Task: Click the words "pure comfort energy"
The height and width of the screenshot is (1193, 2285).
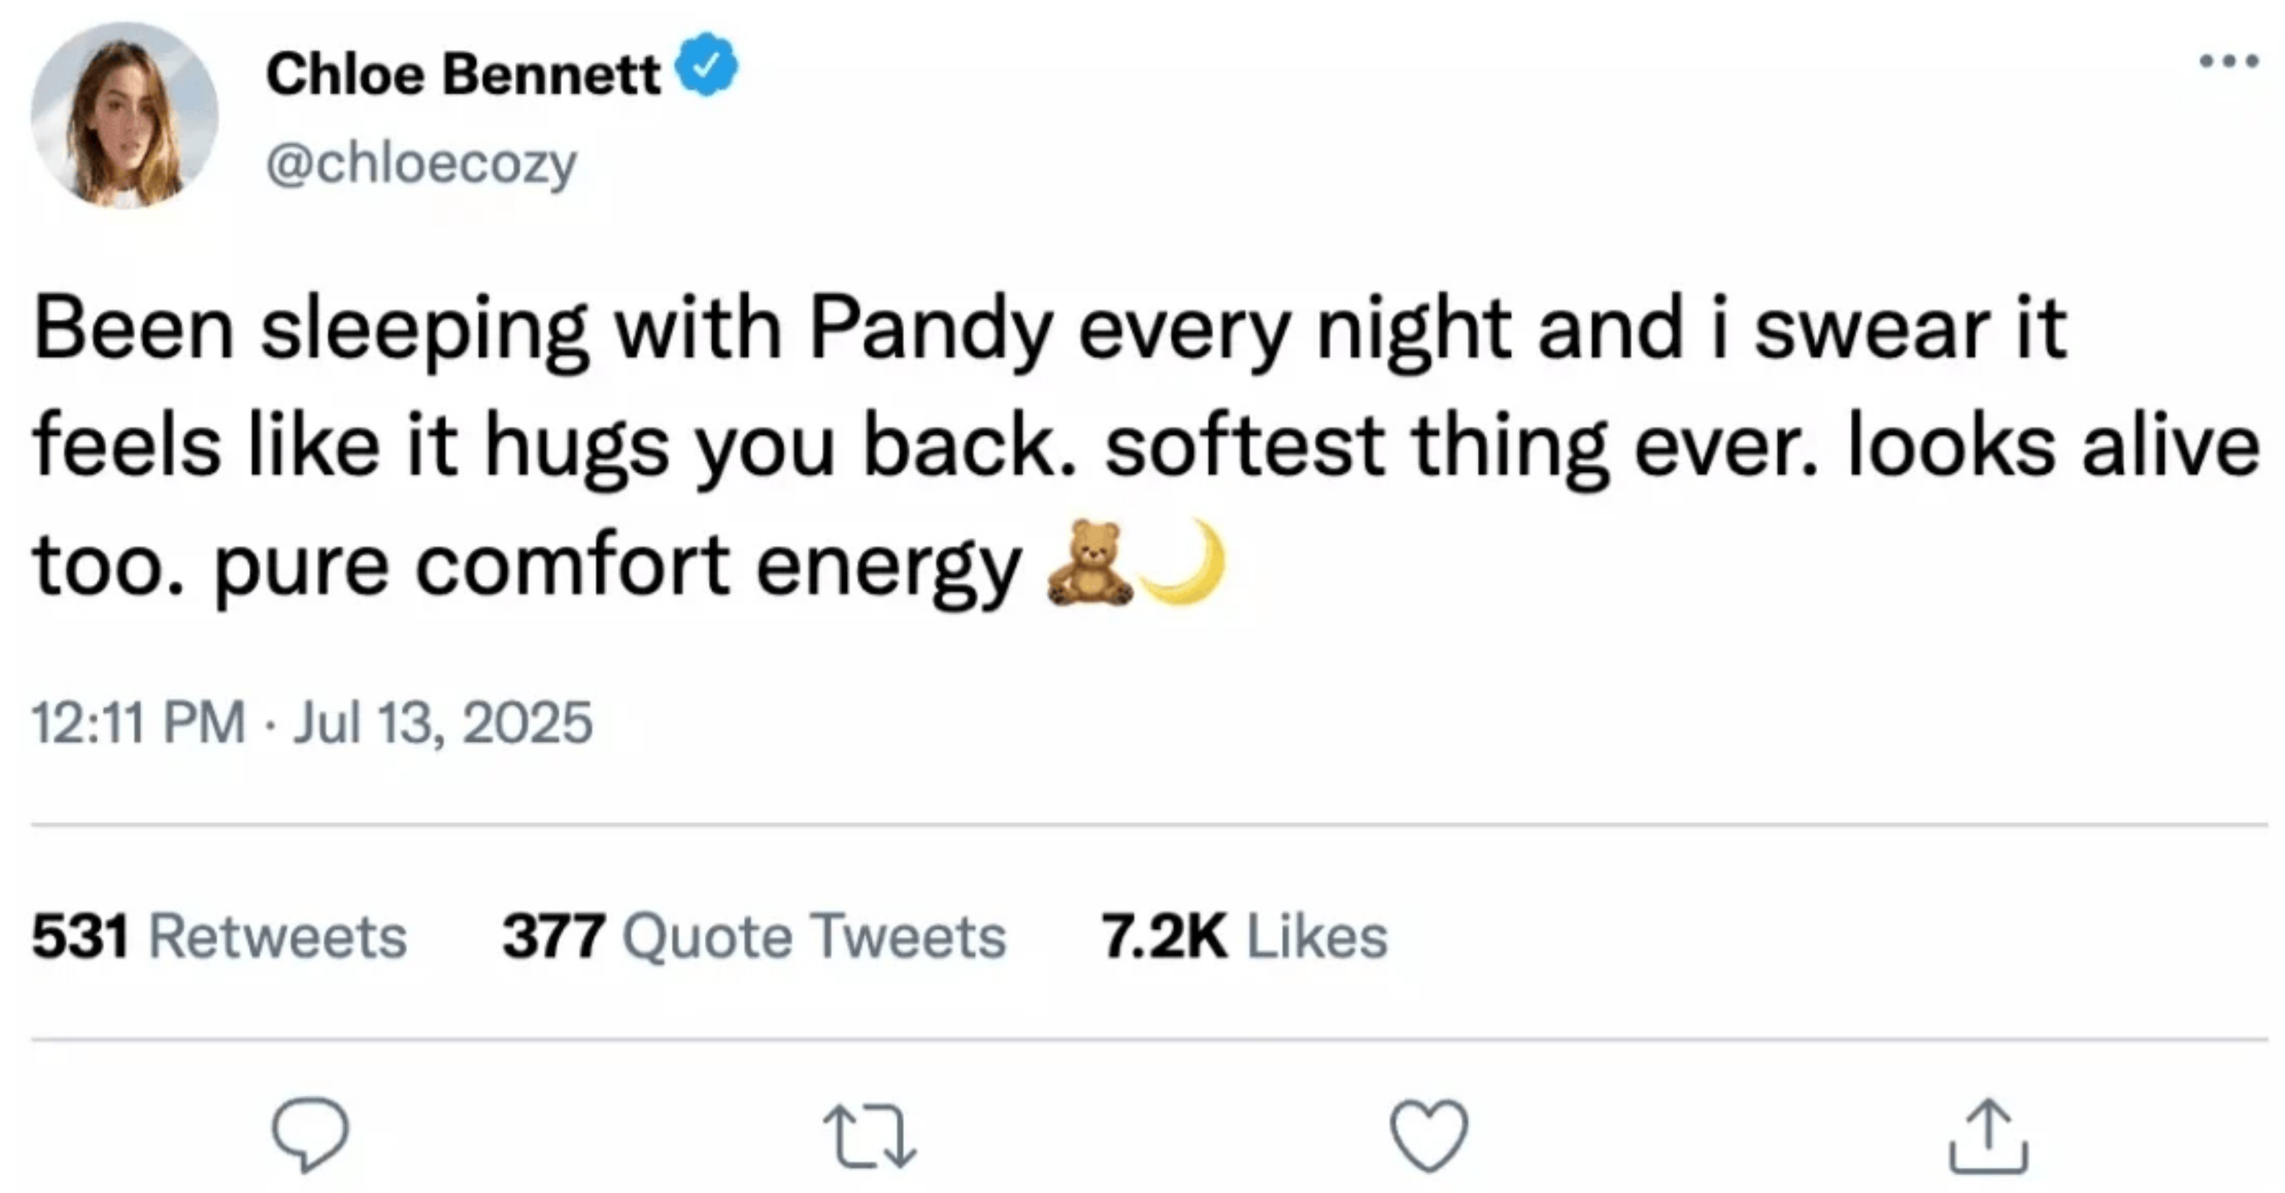Action: 617,565
